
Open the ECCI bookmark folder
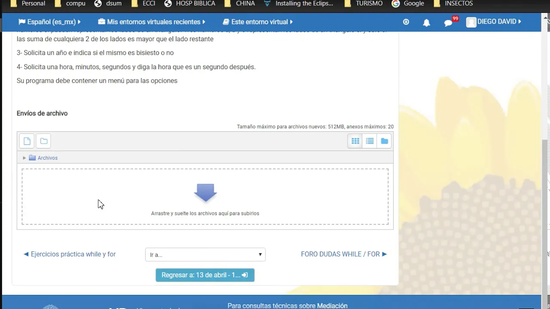(143, 3)
